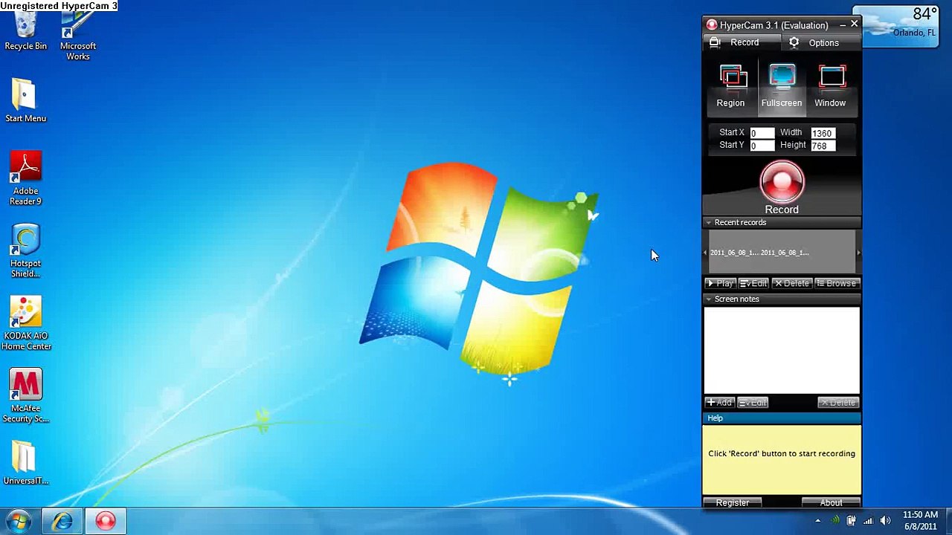Image resolution: width=952 pixels, height=535 pixels.
Task: Click the Height input field
Action: pyautogui.click(x=823, y=146)
